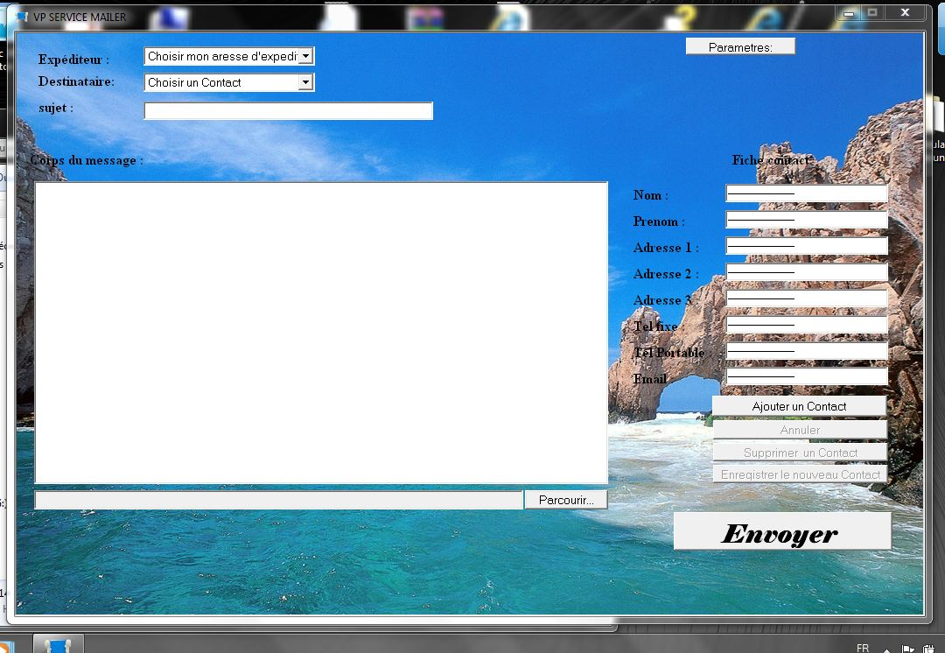
Task: Expand the Destinataire contact dropdown
Action: (x=305, y=82)
